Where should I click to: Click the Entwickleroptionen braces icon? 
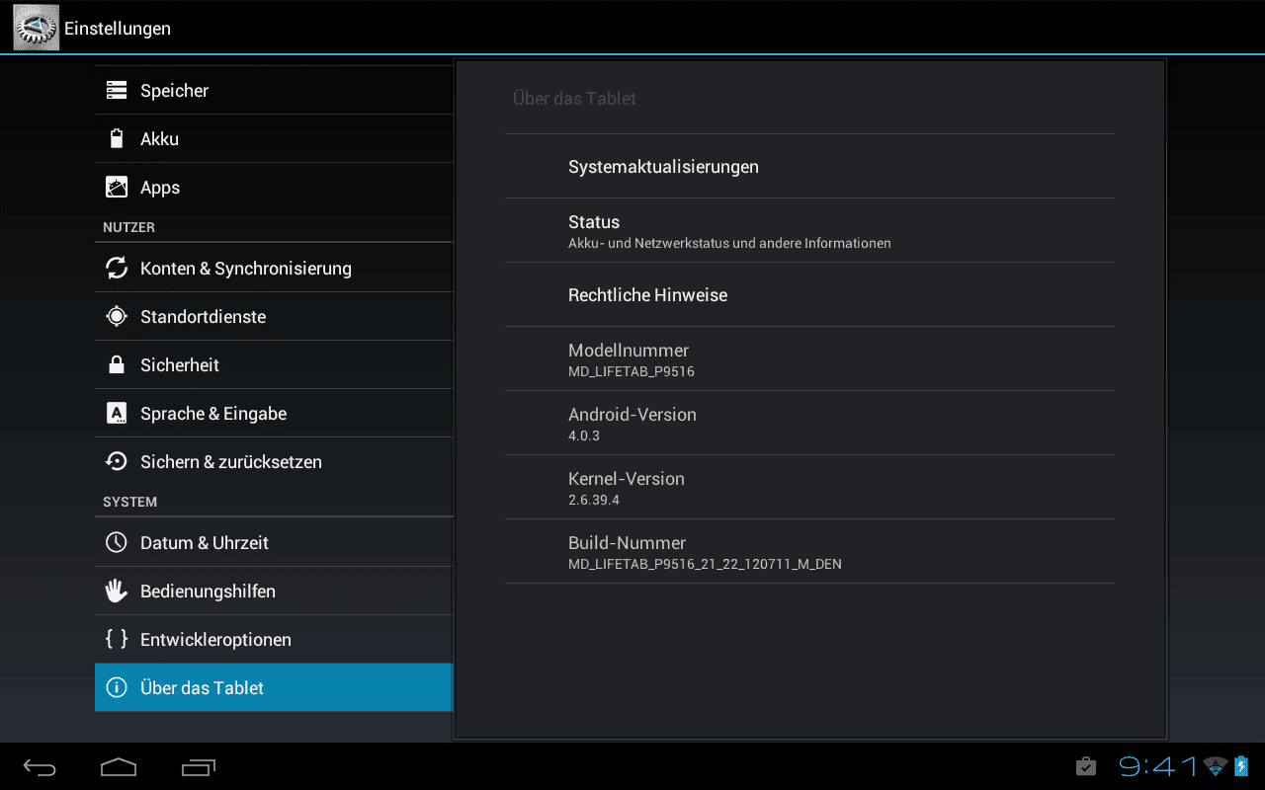tap(117, 639)
